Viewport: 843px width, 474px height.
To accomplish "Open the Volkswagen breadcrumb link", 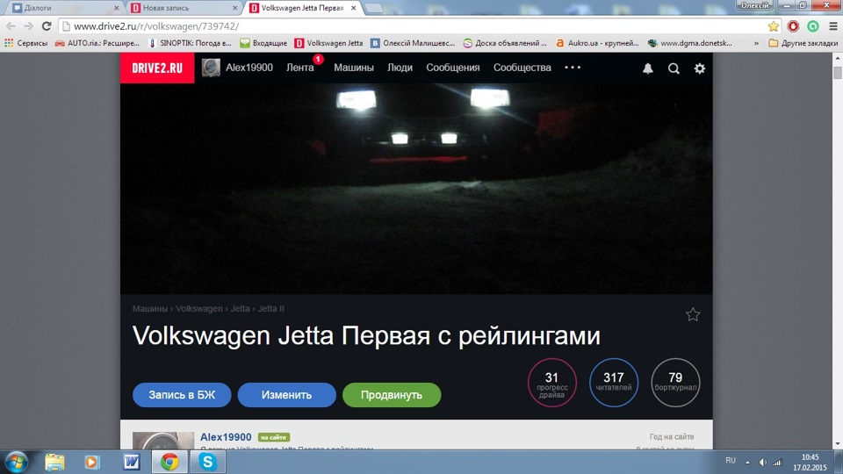I will 199,308.
